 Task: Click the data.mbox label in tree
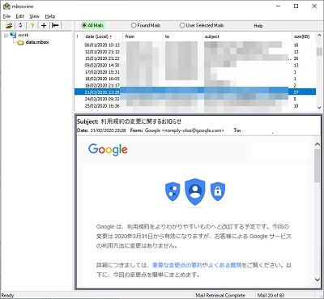pyautogui.click(x=37, y=42)
